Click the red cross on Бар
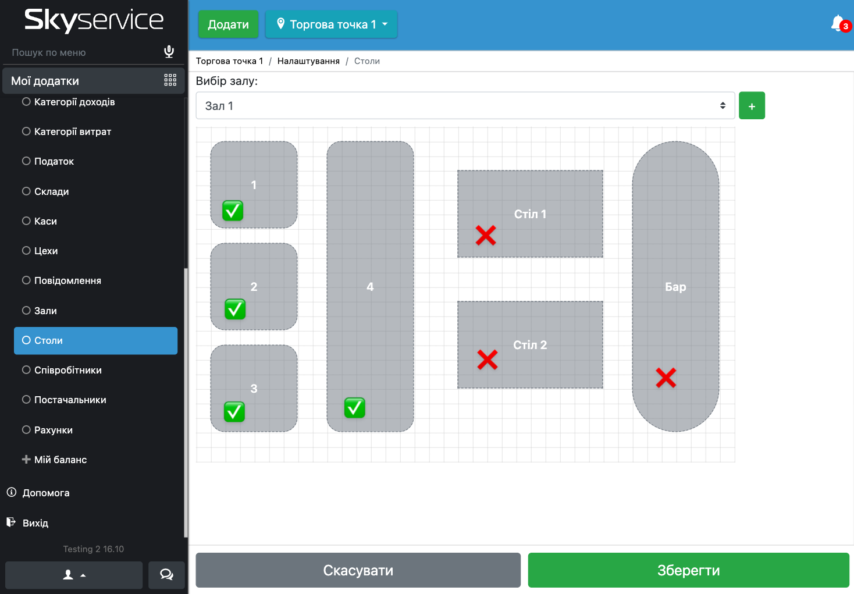854x594 pixels. pyautogui.click(x=666, y=378)
